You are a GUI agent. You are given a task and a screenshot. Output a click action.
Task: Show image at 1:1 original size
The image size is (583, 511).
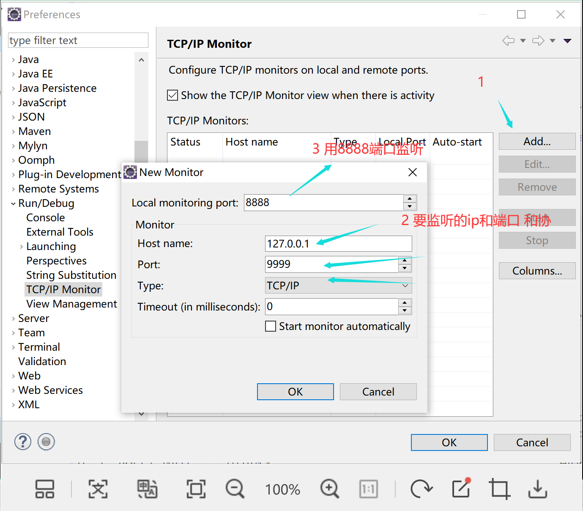[369, 489]
